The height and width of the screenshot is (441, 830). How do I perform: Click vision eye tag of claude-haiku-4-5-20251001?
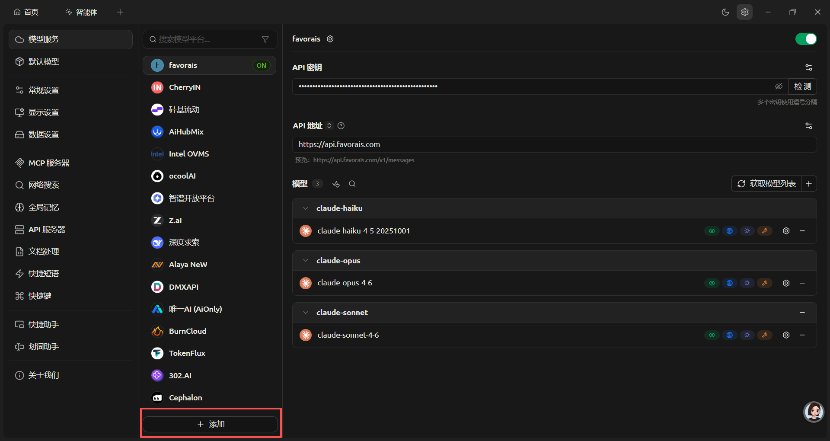click(x=712, y=231)
